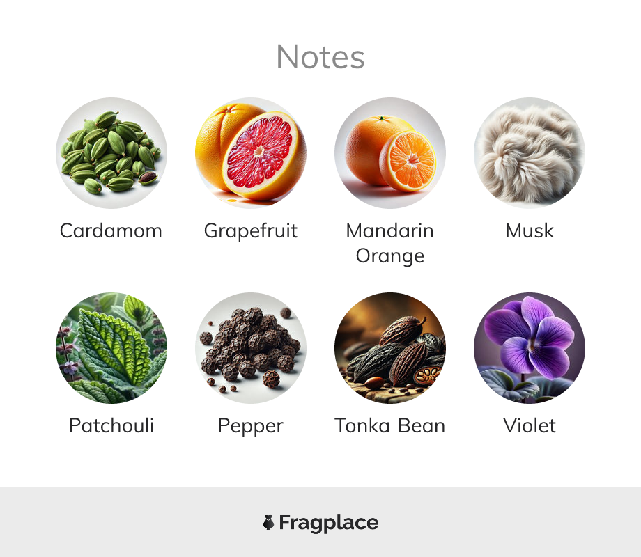Image resolution: width=641 pixels, height=557 pixels.
Task: Click the Cardamom pods image
Action: click(111, 153)
